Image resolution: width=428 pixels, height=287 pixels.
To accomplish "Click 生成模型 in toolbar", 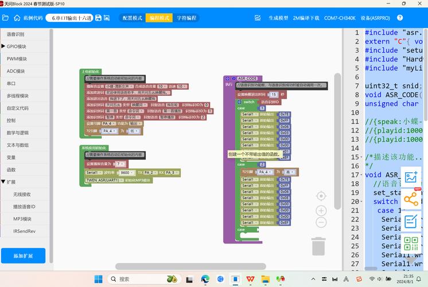I will (278, 18).
